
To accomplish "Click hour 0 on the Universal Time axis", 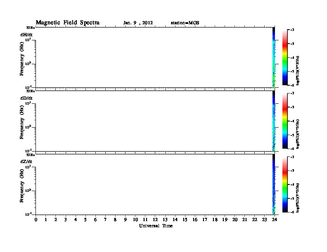I will [x=36, y=219].
